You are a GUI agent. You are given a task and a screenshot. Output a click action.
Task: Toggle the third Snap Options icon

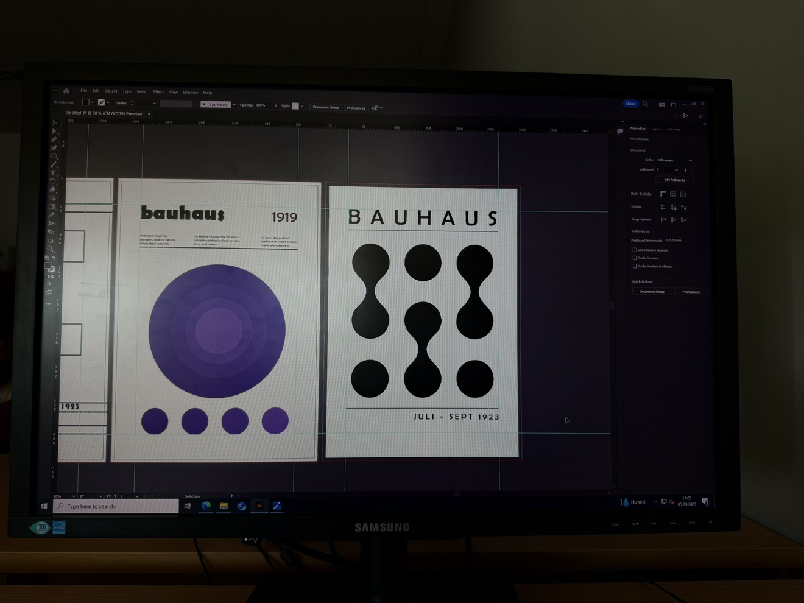pos(683,220)
